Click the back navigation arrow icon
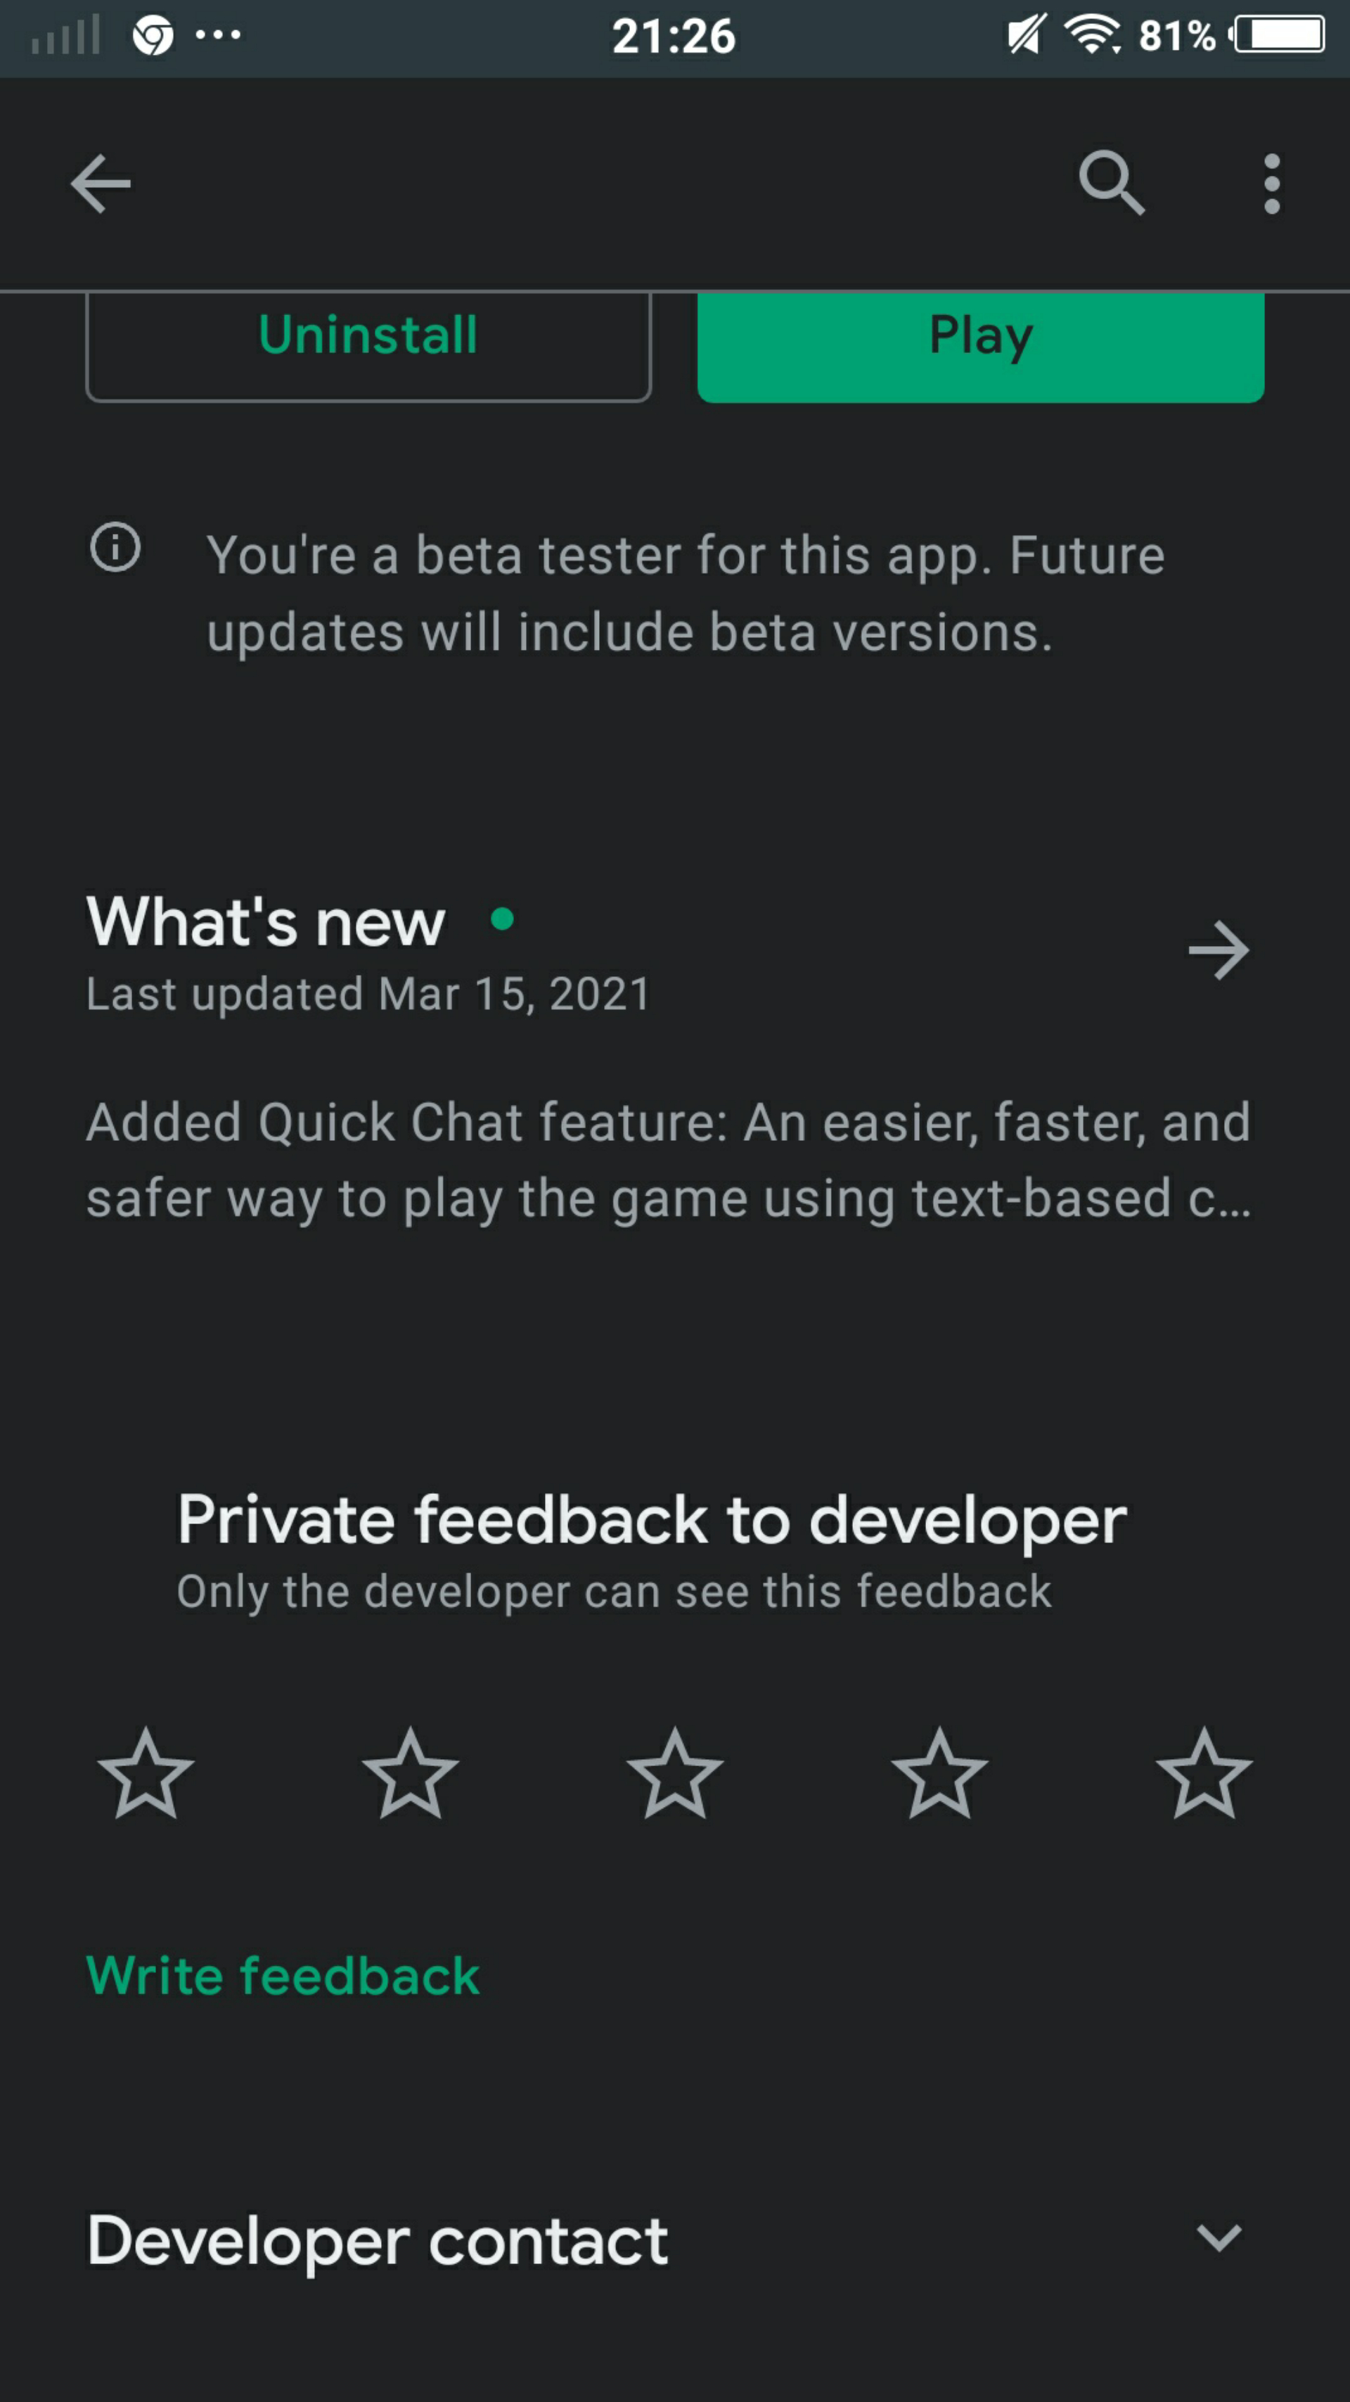Viewport: 1350px width, 2402px height. (101, 183)
